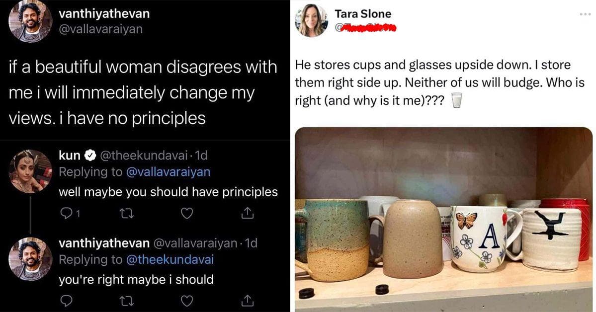Open Tara Slone's profile avatar
This screenshot has width=596, height=312.
coord(312,20)
